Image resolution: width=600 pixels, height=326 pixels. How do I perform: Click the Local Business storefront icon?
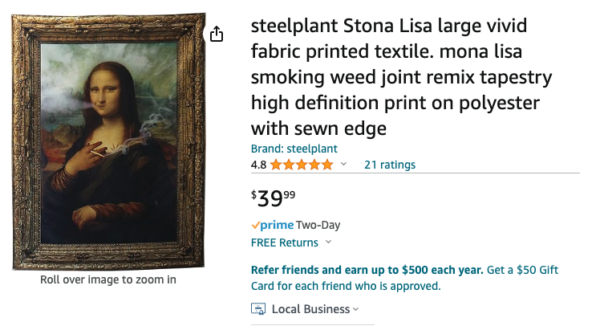click(x=258, y=309)
